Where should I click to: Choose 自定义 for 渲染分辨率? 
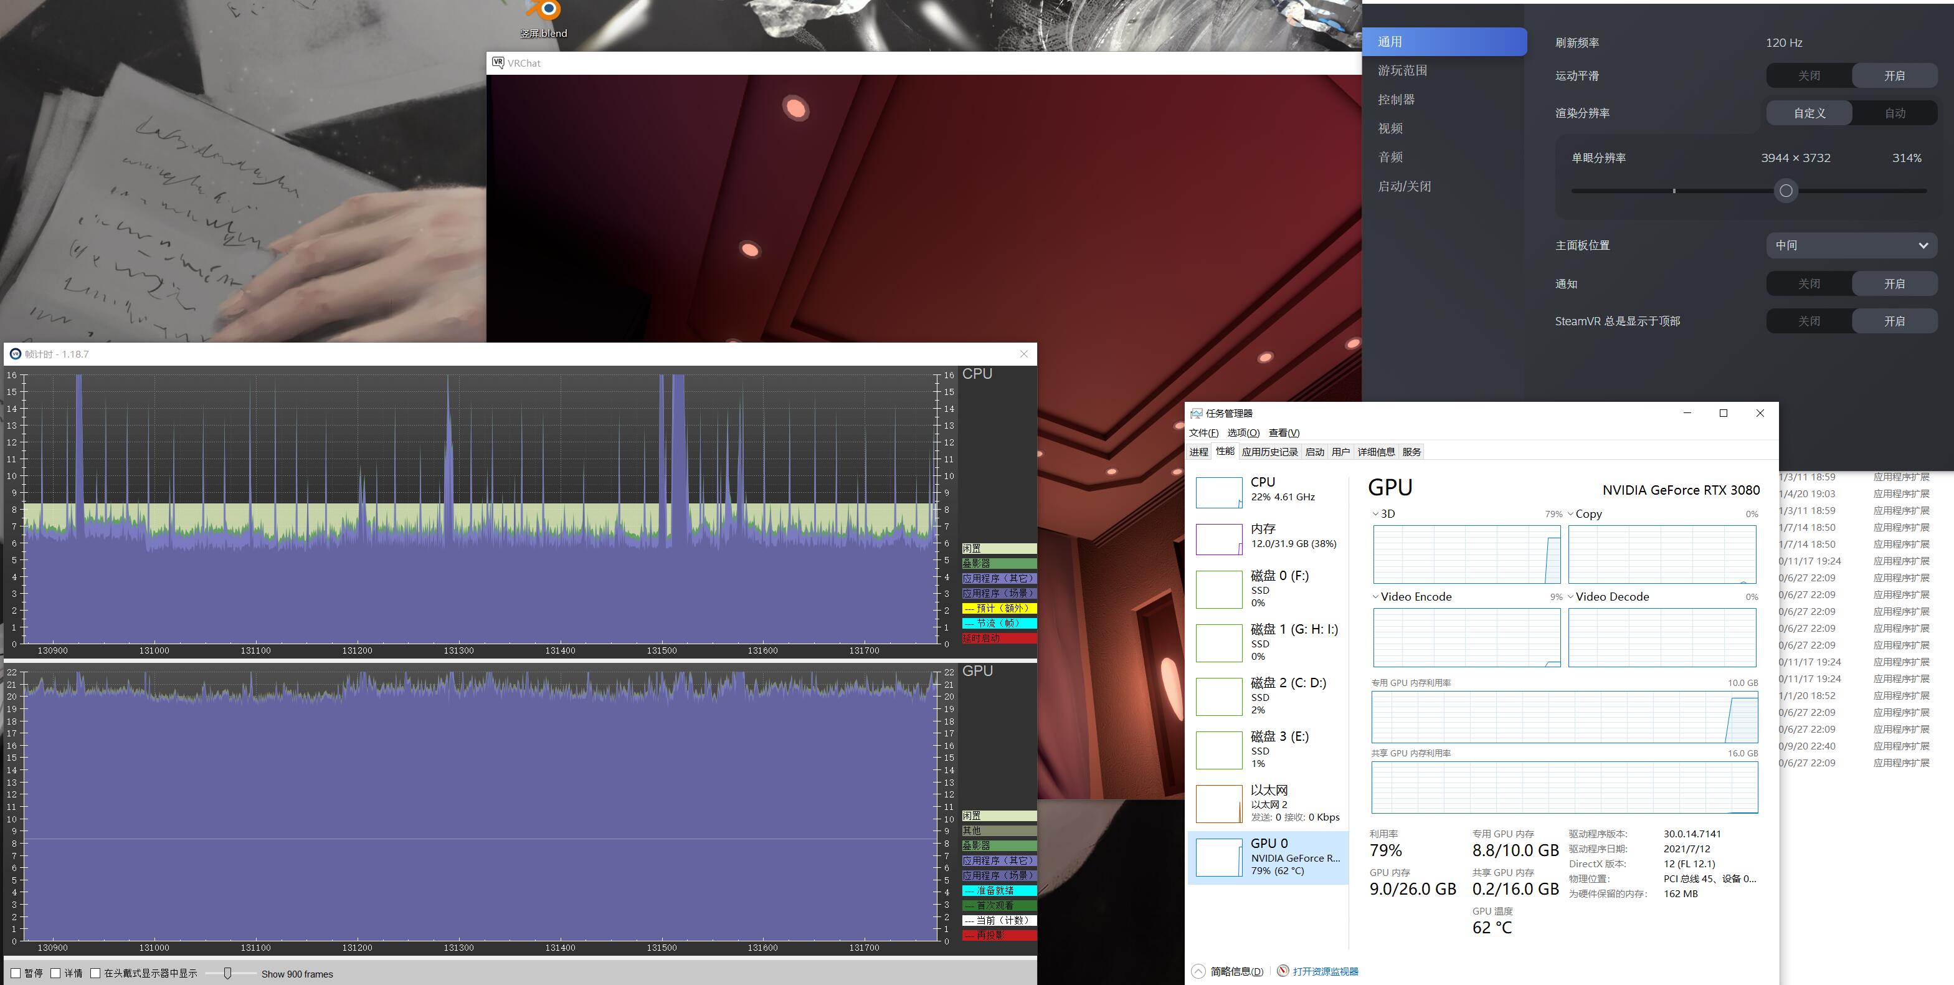[x=1808, y=113]
